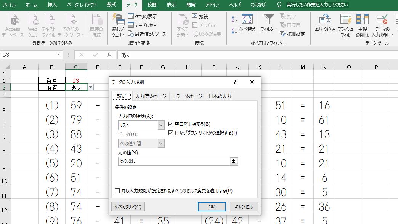Click クエリの表示 in the ribbon

[143, 16]
